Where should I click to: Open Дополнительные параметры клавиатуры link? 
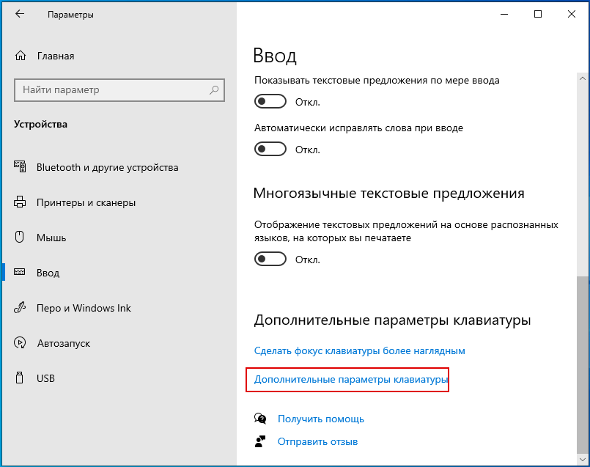(350, 379)
